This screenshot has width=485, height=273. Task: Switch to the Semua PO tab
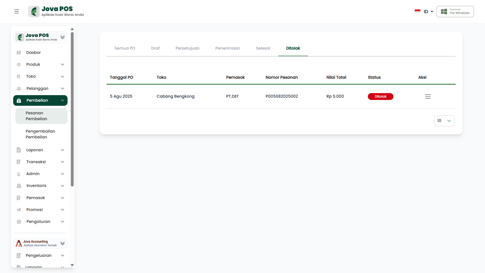click(125, 48)
